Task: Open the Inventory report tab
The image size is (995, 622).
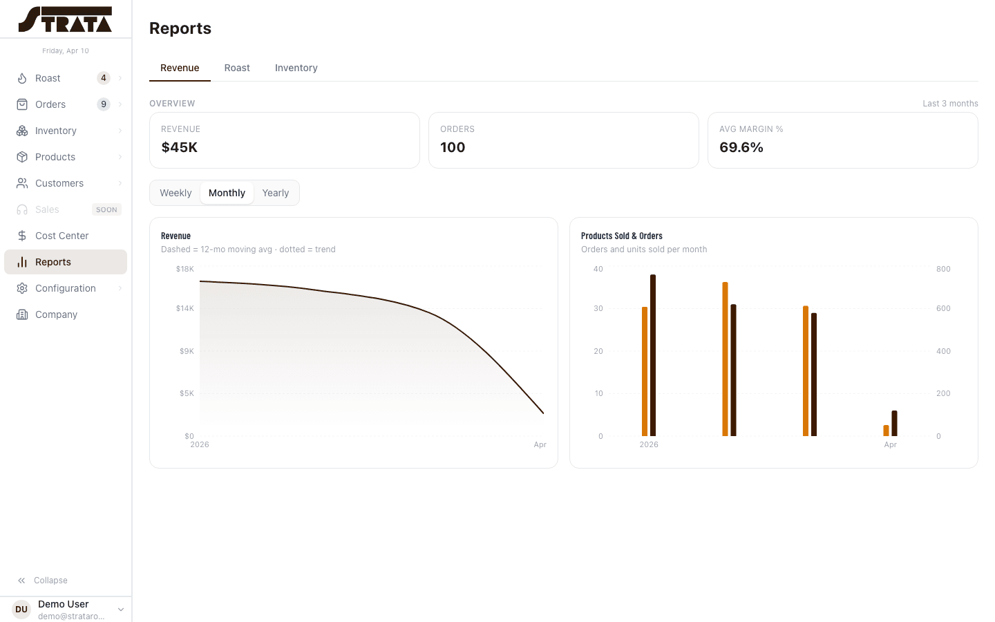Action: (296, 68)
